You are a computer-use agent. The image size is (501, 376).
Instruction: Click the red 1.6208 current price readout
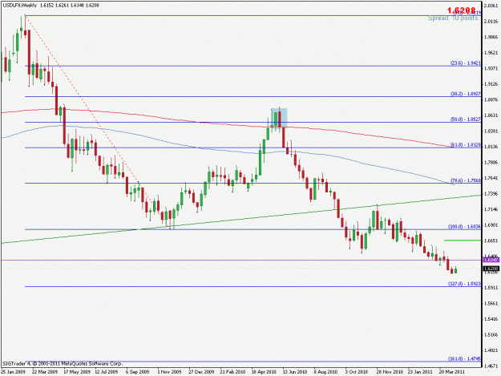462,10
